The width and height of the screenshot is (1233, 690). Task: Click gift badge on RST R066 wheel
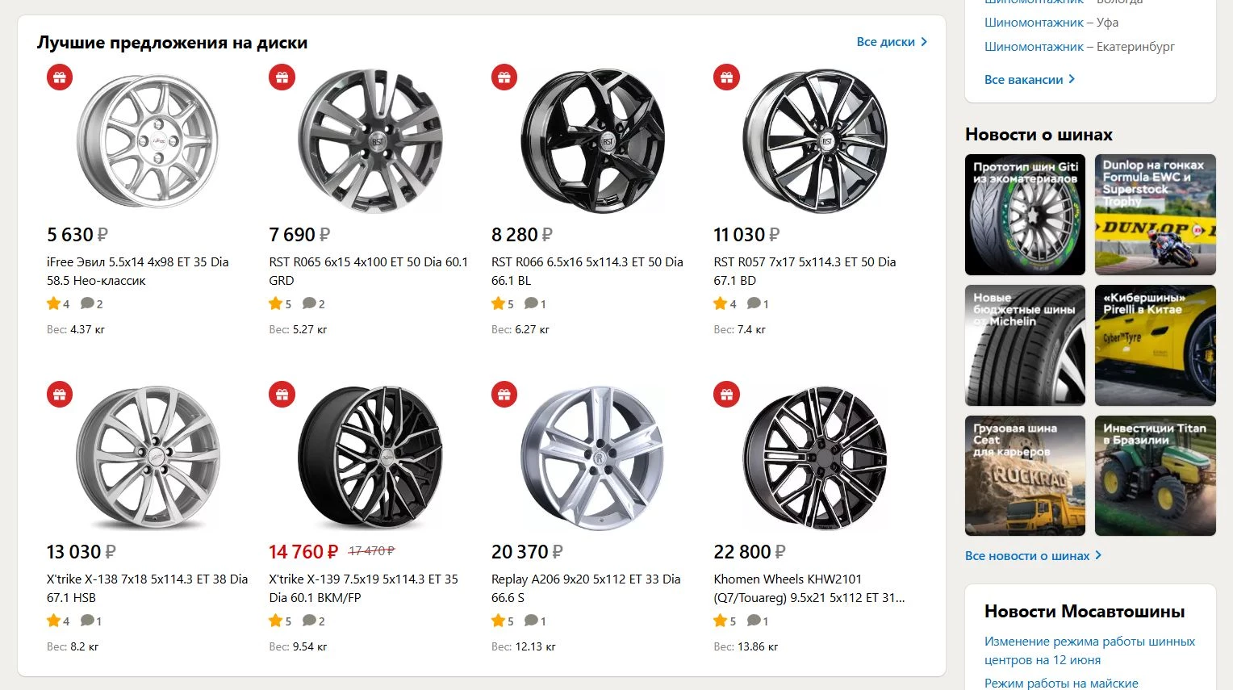point(504,77)
